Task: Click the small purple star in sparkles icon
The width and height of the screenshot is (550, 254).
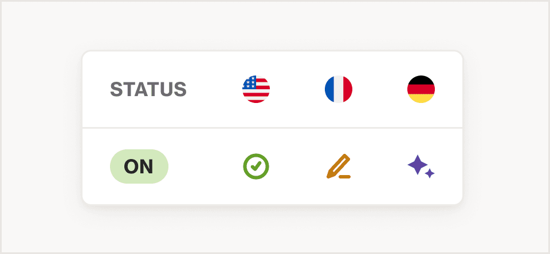Action: 430,173
